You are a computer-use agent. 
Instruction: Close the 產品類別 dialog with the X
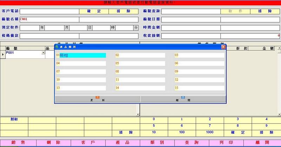pyautogui.click(x=223, y=47)
